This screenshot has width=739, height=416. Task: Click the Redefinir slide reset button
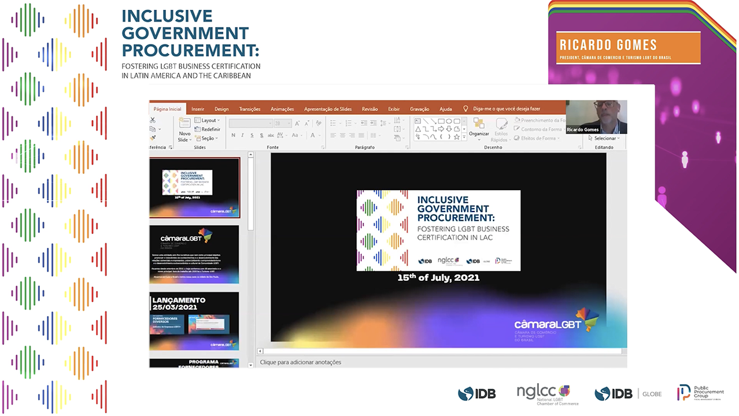click(x=207, y=129)
